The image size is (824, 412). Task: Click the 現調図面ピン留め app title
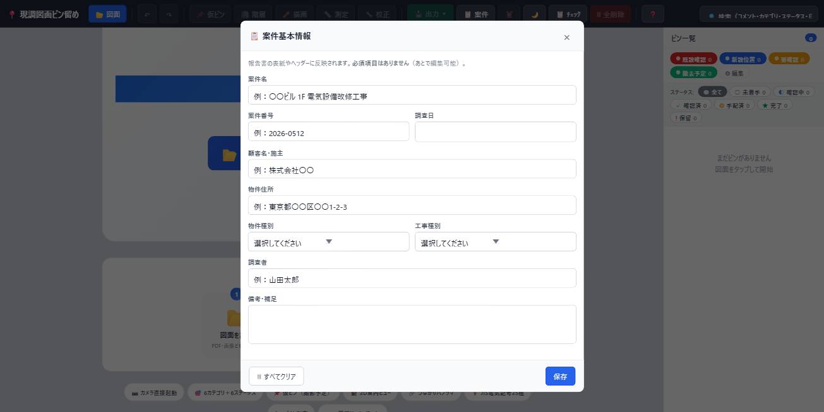(43, 14)
